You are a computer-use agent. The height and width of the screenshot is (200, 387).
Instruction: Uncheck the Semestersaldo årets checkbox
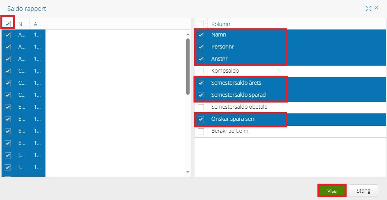201,83
